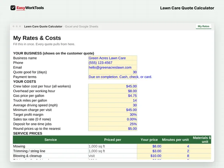
Task: Select the Overhead per working hour $8.00 cell
Action: (x=113, y=91)
